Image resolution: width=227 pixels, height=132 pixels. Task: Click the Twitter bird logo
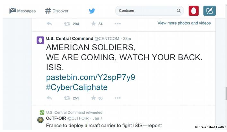tap(92, 11)
